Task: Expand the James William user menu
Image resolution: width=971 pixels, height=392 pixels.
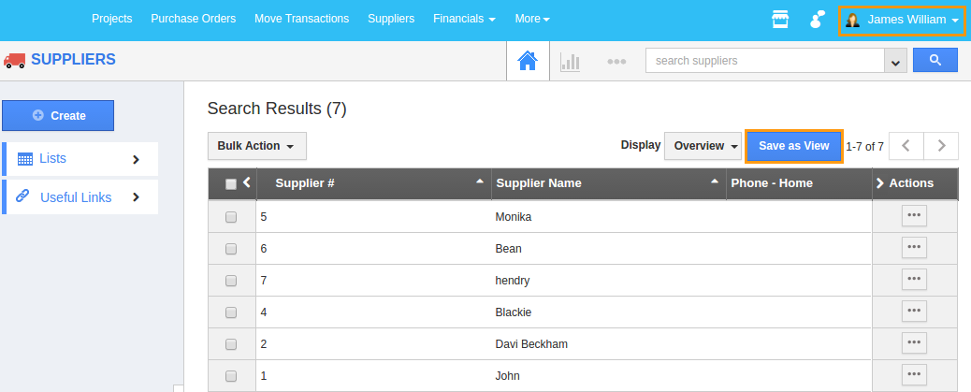Action: coord(902,20)
